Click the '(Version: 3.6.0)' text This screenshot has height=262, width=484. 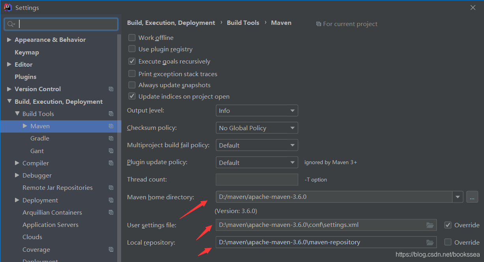[x=236, y=211]
